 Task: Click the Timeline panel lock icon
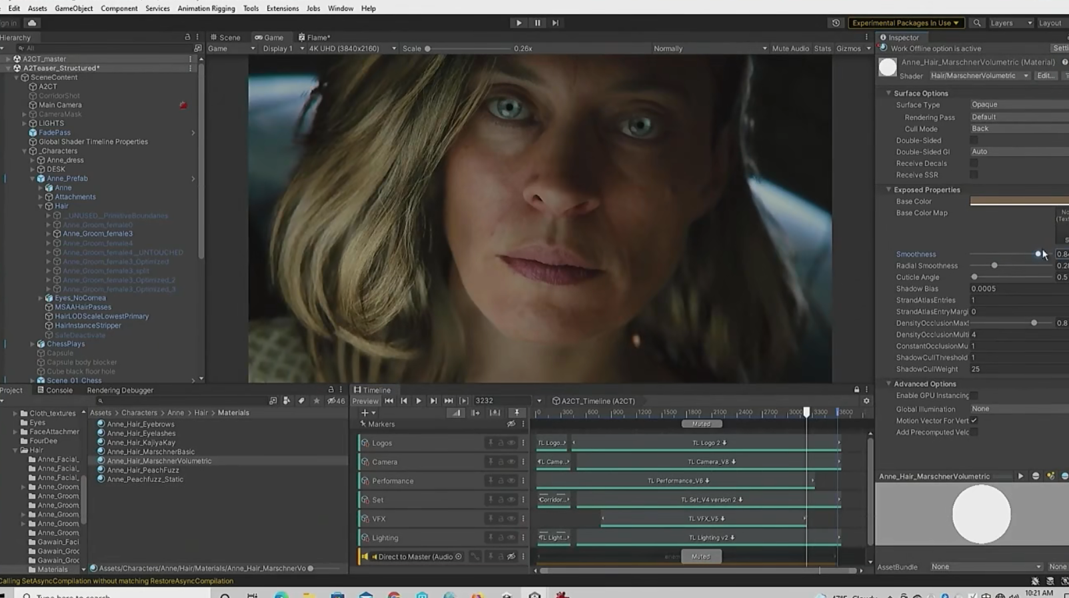(x=856, y=389)
